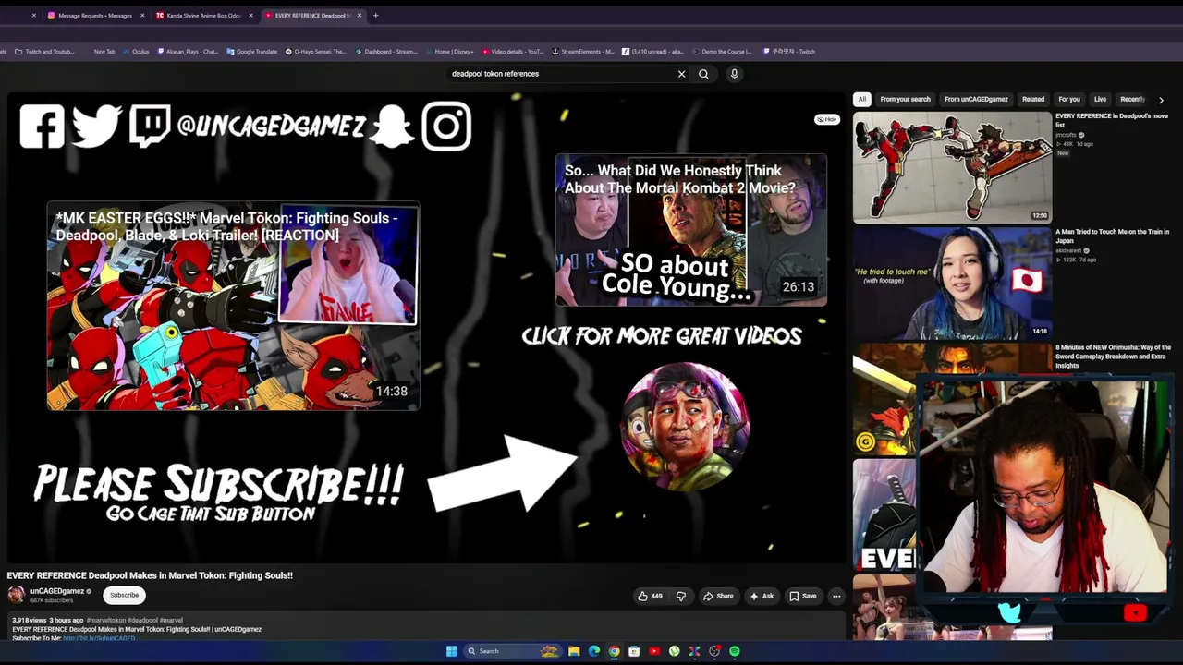Open the Ask button under the video
1183x665 pixels.
point(761,597)
